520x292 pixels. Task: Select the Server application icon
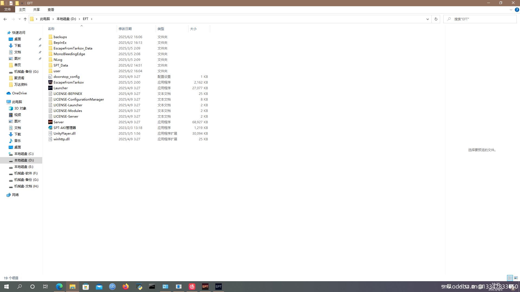pos(50,122)
